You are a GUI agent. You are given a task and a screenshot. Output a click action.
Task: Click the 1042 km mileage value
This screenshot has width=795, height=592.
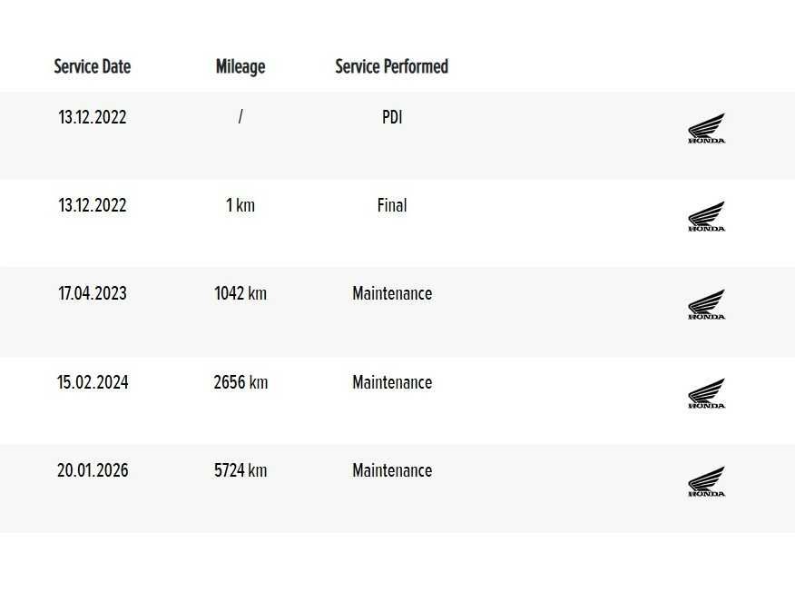240,293
